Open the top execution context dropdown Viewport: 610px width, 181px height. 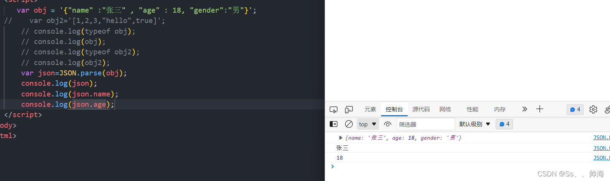368,124
